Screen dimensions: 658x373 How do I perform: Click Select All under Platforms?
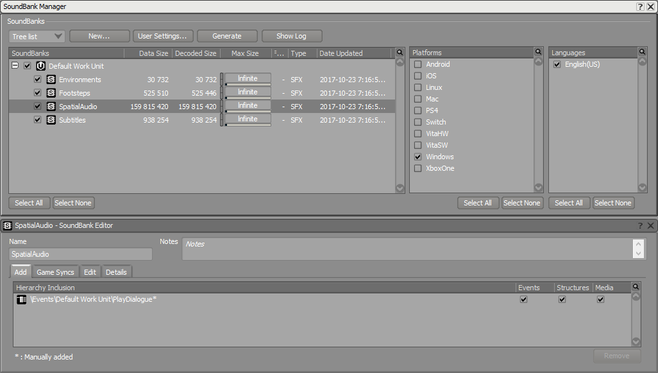click(478, 203)
